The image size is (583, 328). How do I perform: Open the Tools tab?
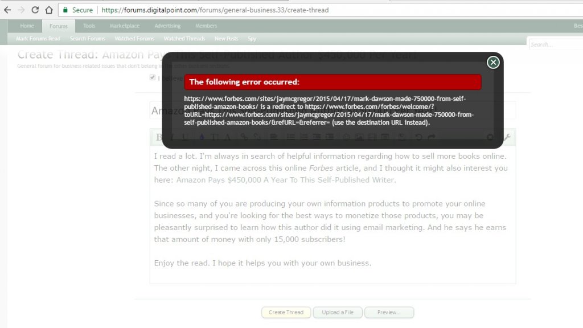pos(89,26)
